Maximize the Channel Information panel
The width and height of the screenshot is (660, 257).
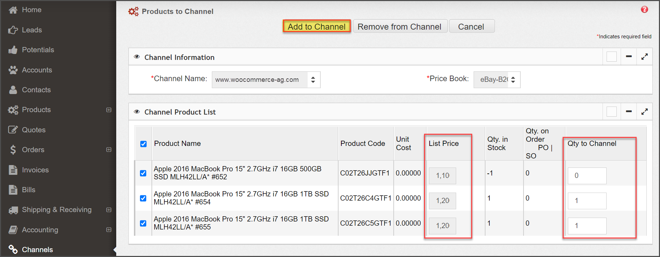pyautogui.click(x=644, y=56)
